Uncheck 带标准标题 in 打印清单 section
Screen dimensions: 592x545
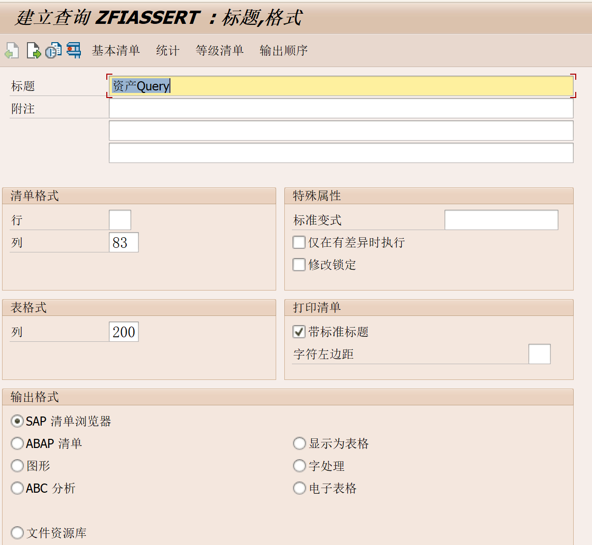[299, 332]
